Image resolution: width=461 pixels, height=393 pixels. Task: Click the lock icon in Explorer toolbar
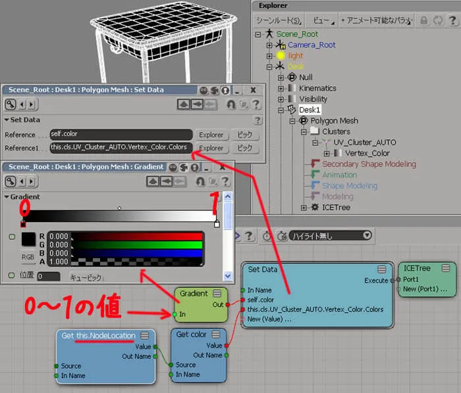point(423,20)
